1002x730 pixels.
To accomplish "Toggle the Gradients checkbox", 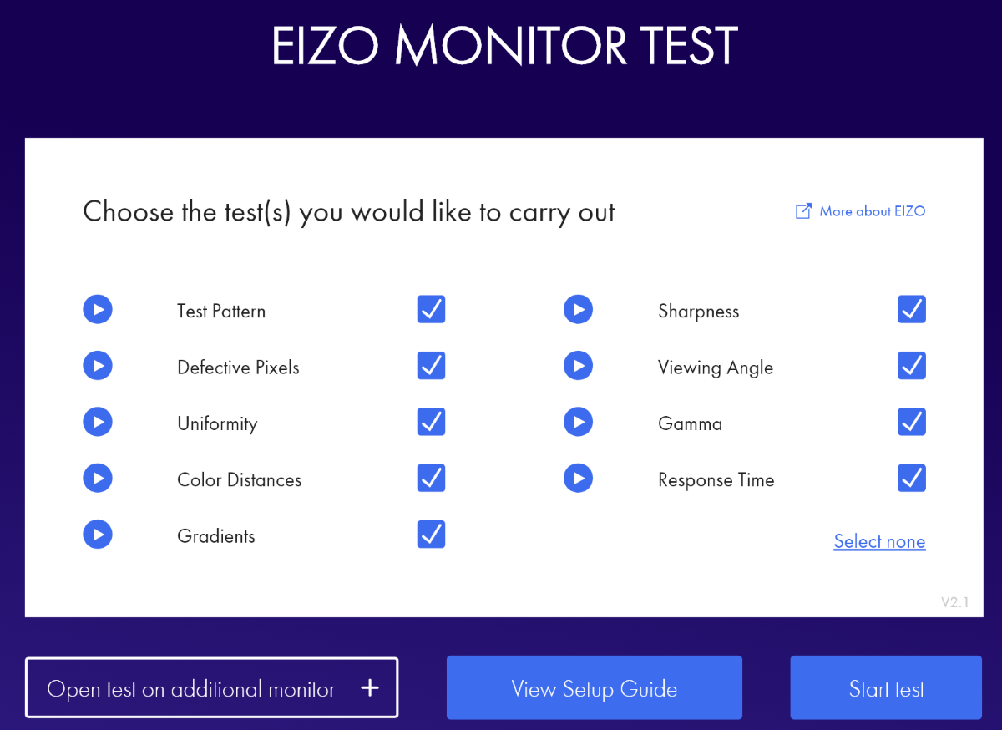I will (x=431, y=534).
